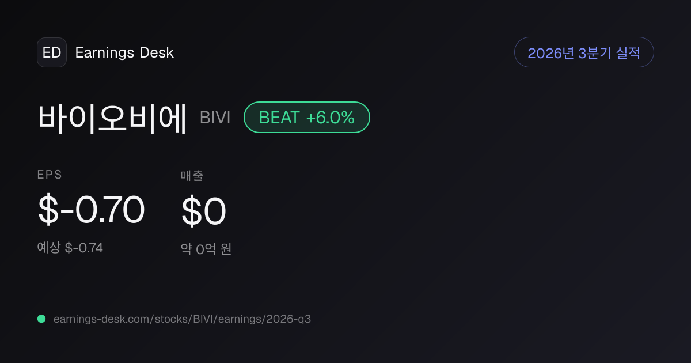Click the green status dot
The image size is (691, 363).
pyautogui.click(x=41, y=319)
